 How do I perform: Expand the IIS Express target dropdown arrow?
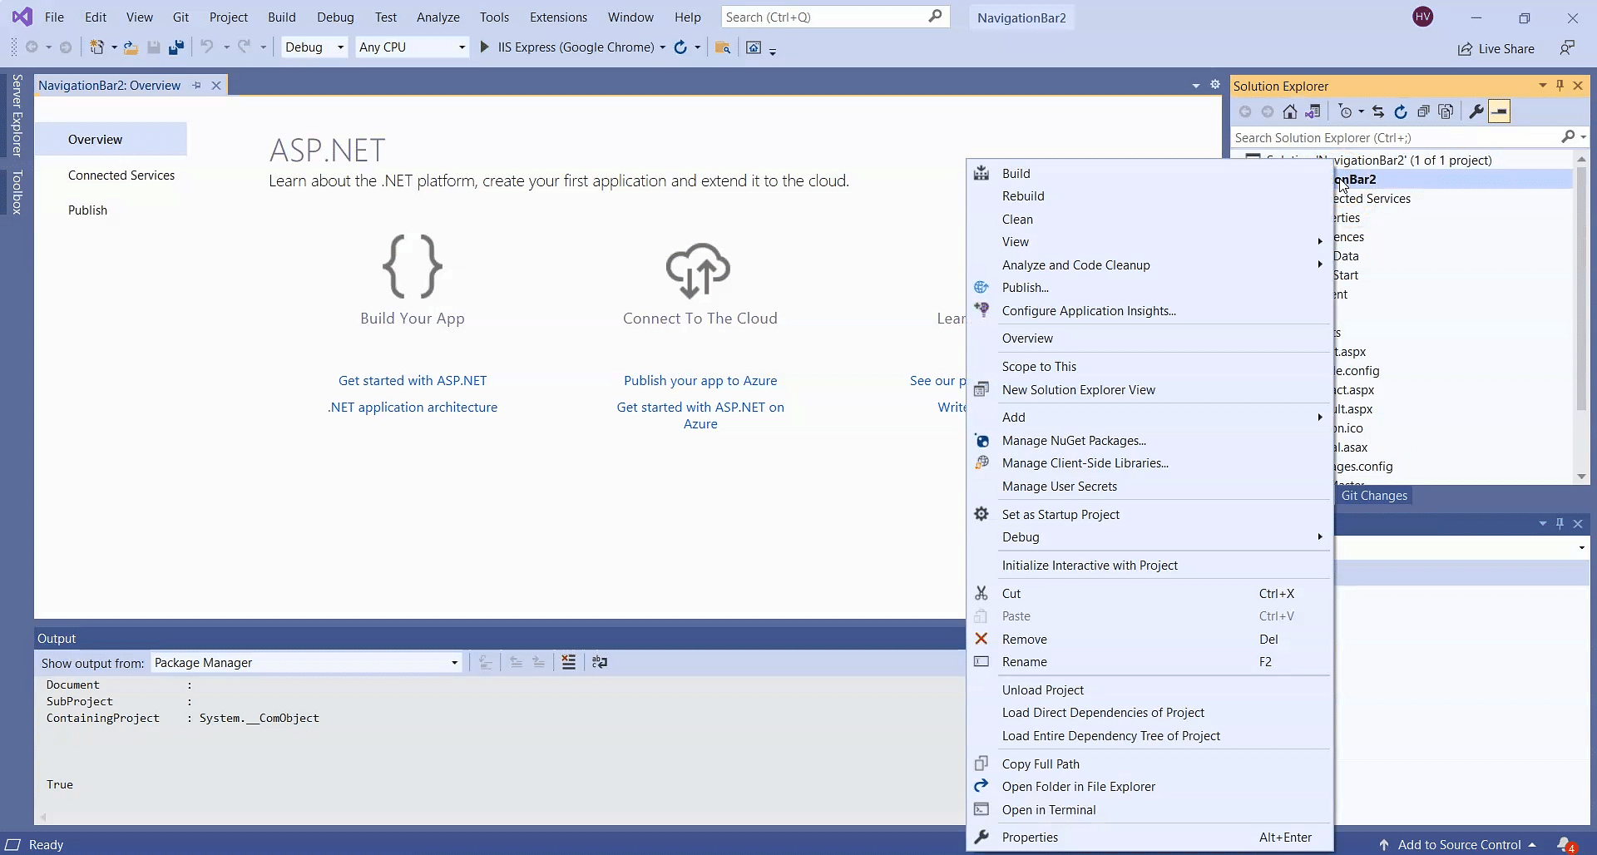coord(663,47)
